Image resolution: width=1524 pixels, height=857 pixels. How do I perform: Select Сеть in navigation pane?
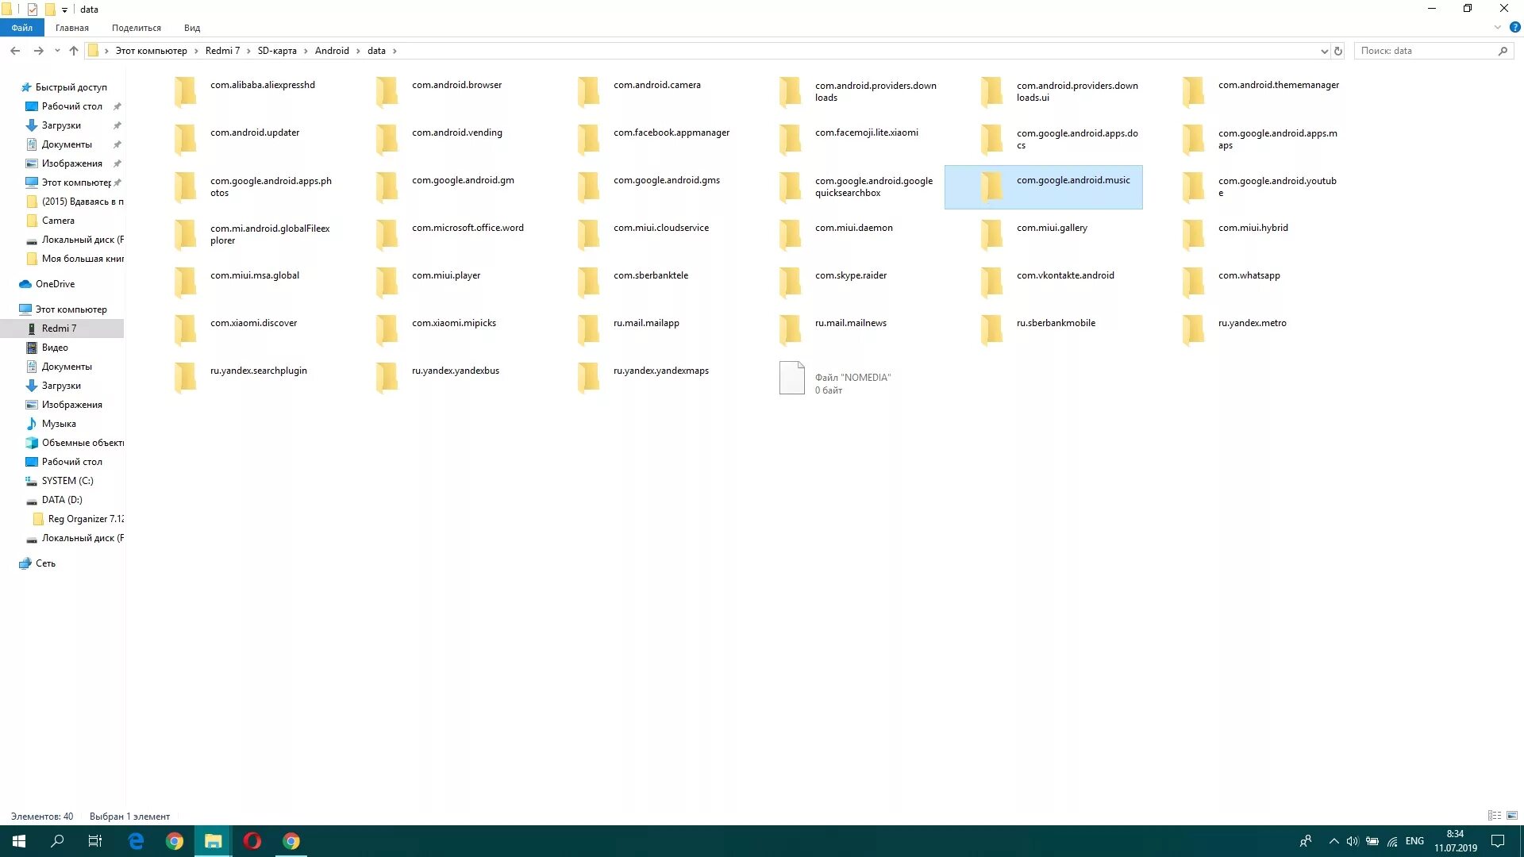(x=45, y=563)
